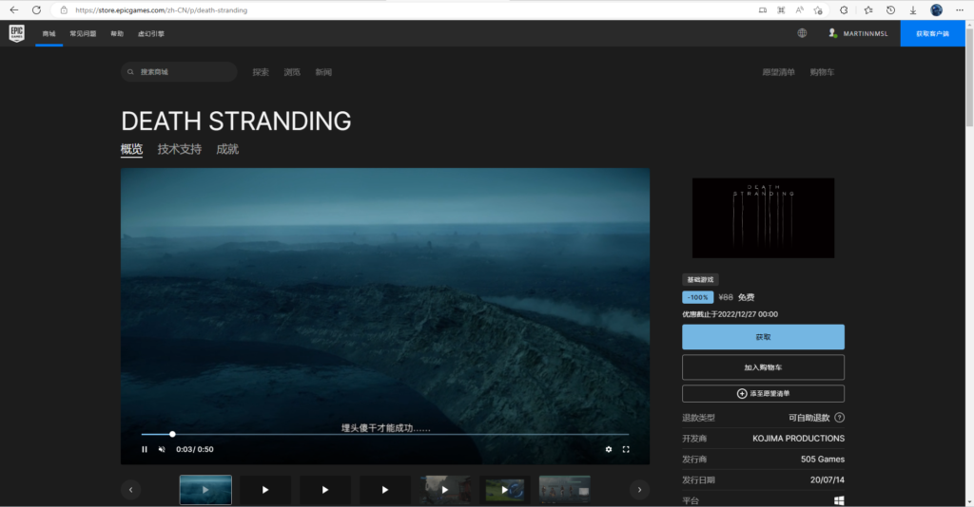
Task: Open 常见问题 FAQ menu item
Action: click(83, 33)
